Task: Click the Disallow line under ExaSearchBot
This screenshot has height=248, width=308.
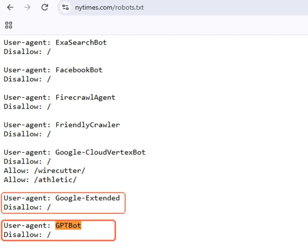Action: click(x=27, y=52)
